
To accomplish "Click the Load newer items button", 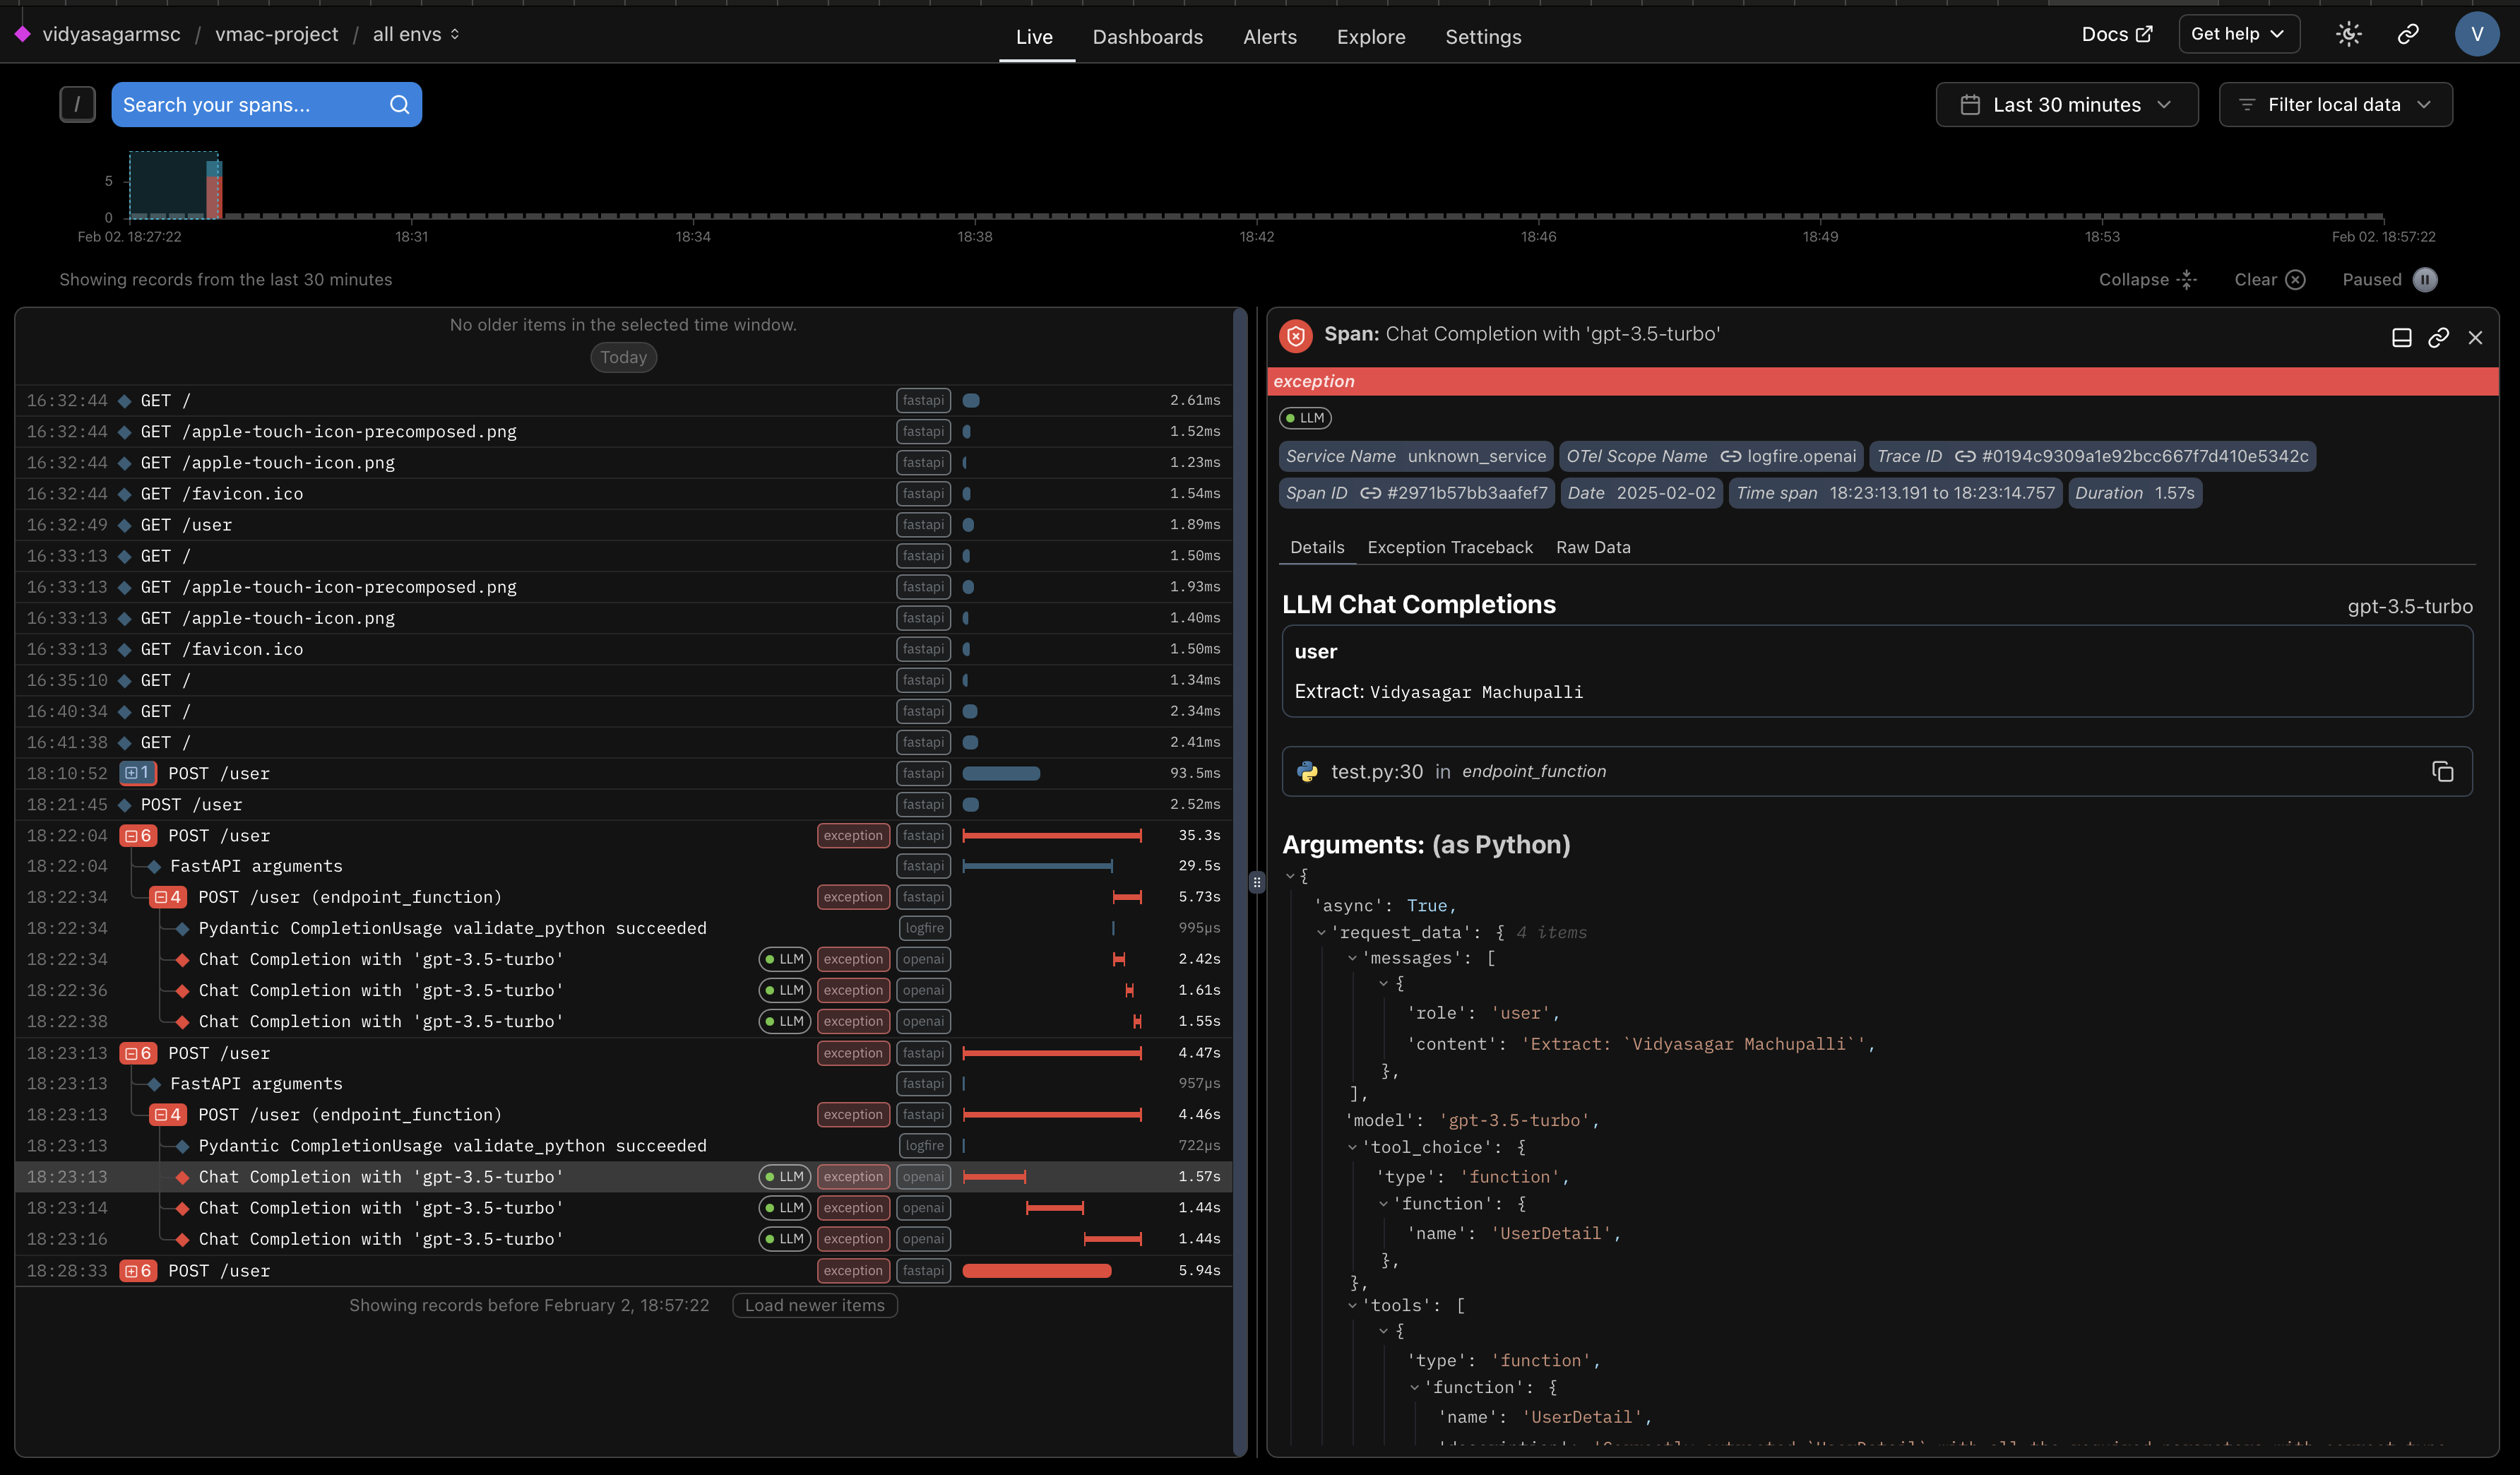I will (814, 1305).
